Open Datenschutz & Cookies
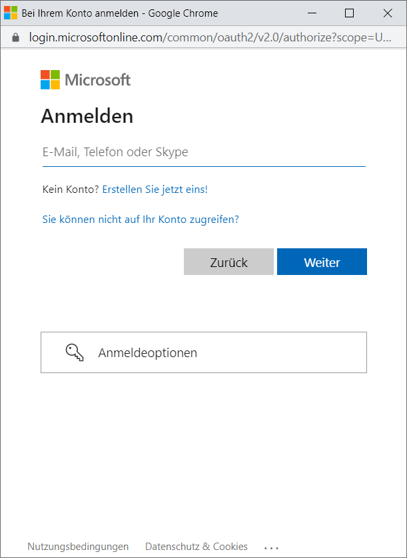 pos(196,546)
